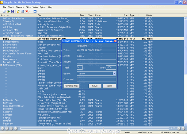This screenshot has width=187, height=134.
Task: Click the Album input field
Action: pos(96,62)
